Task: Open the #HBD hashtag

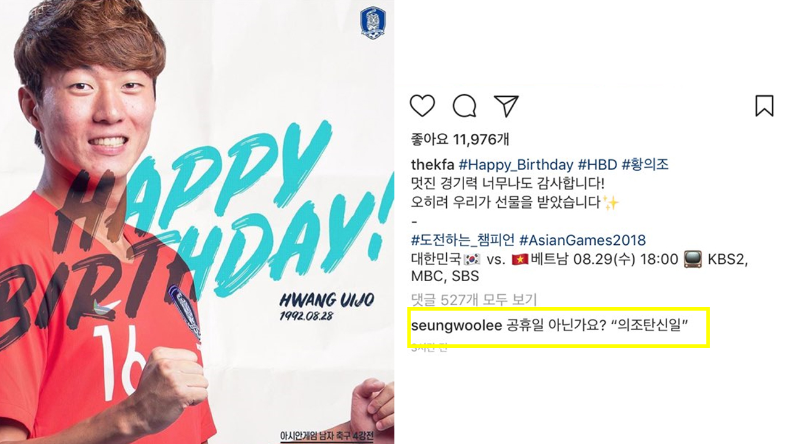Action: coord(597,165)
